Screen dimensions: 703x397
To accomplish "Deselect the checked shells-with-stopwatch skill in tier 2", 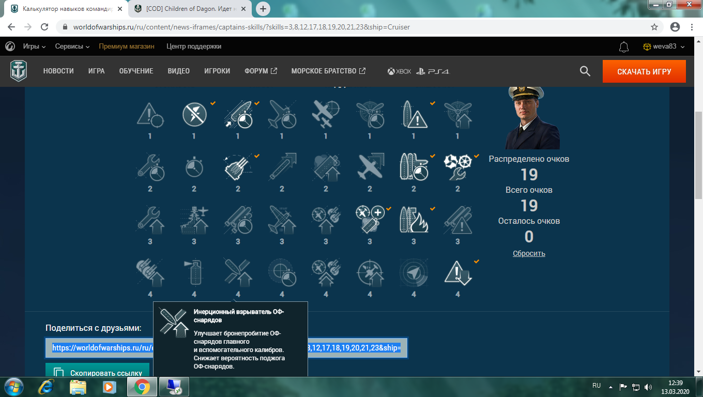I will [414, 167].
